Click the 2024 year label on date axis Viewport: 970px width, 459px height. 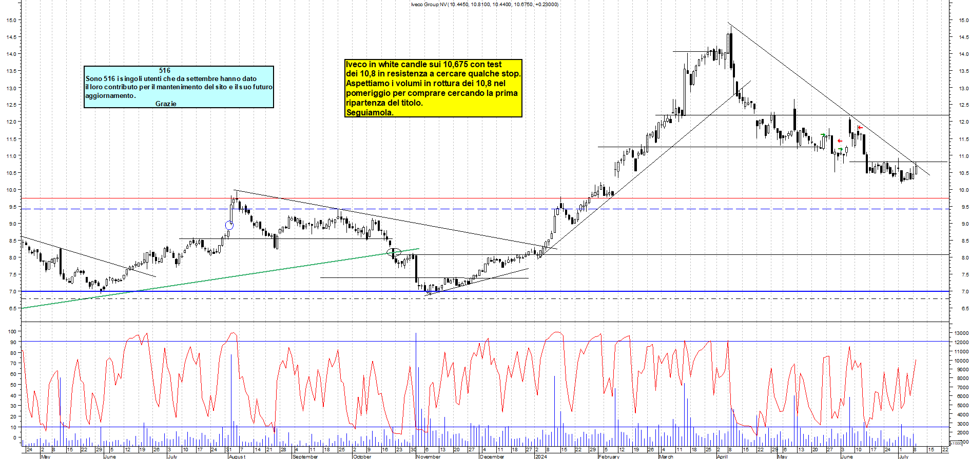click(x=541, y=456)
